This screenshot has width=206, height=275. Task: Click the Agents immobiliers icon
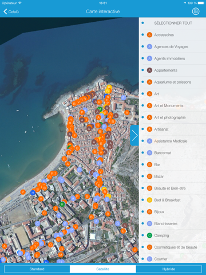click(149, 58)
